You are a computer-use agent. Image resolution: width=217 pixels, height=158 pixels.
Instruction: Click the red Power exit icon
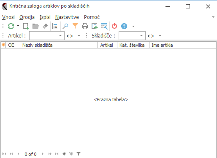114,26
